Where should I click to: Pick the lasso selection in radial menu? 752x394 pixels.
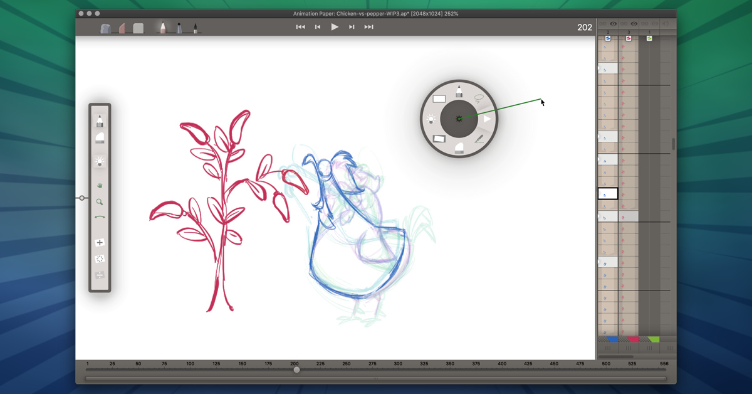pos(479,98)
